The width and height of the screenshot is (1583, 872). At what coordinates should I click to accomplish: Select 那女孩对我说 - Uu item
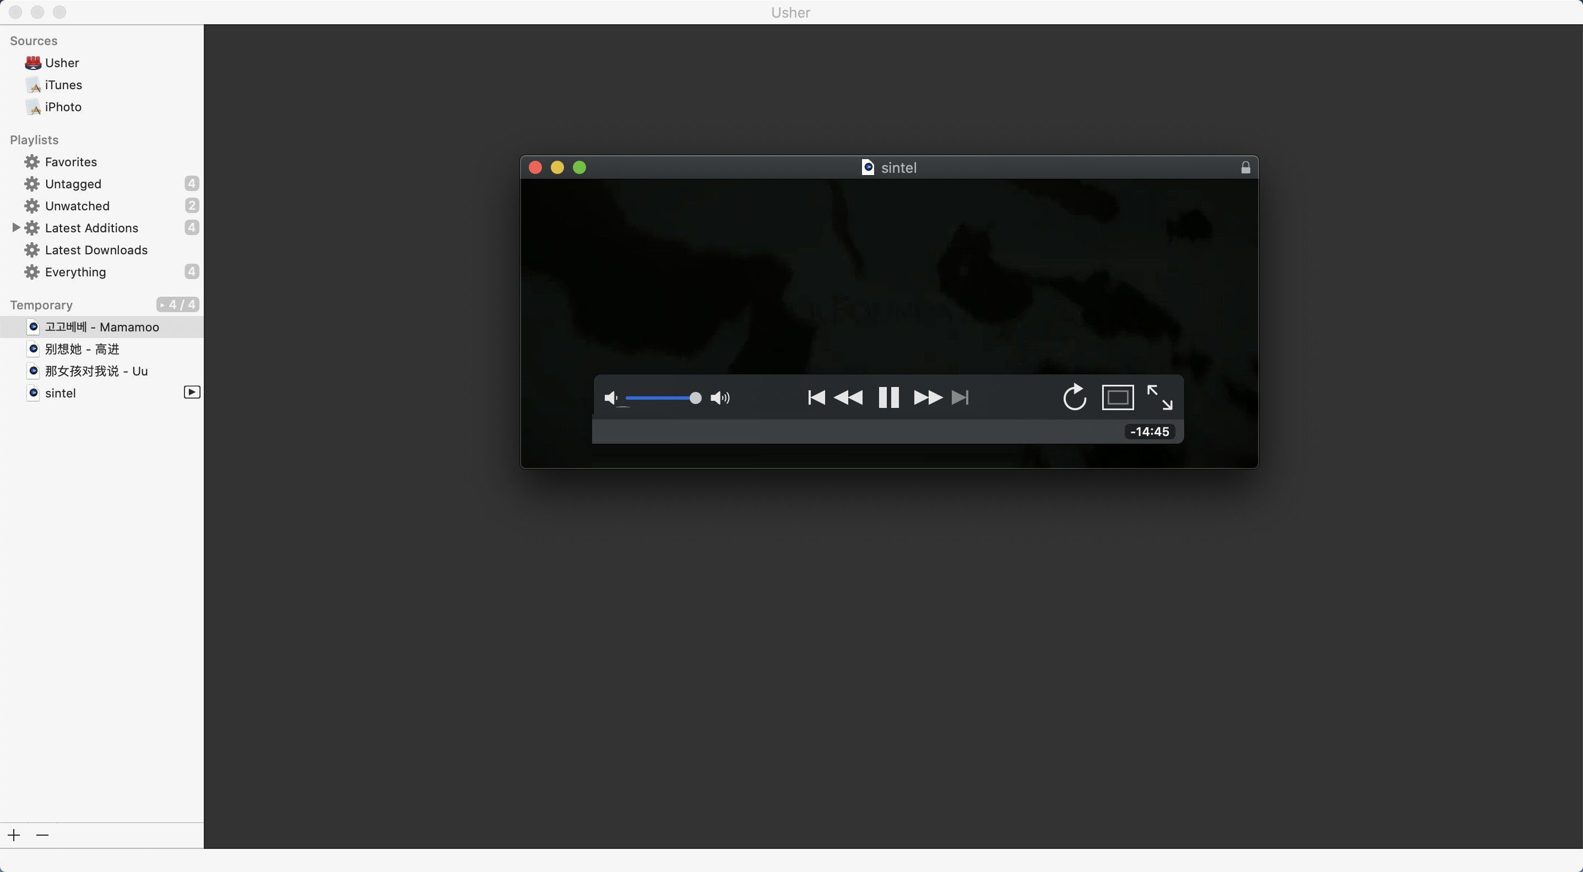tap(102, 372)
